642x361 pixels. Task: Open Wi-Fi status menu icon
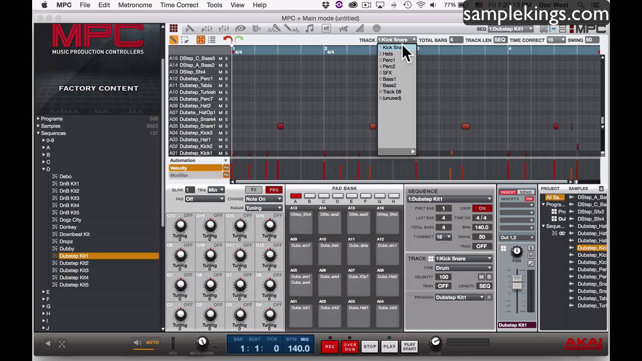420,5
